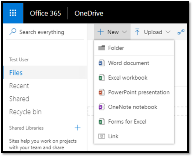Image resolution: width=193 pixels, height=157 pixels.
Task: Click the OneDrive header title
Action: pos(89,13)
